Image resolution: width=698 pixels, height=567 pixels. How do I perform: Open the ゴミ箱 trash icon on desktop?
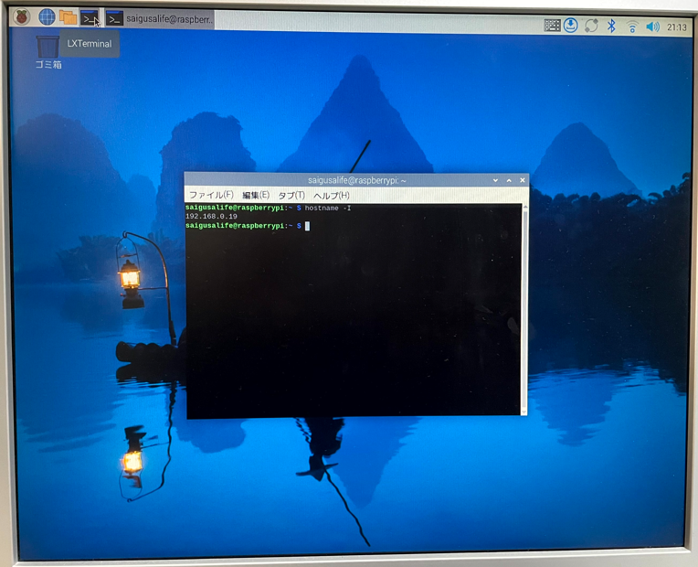48,46
